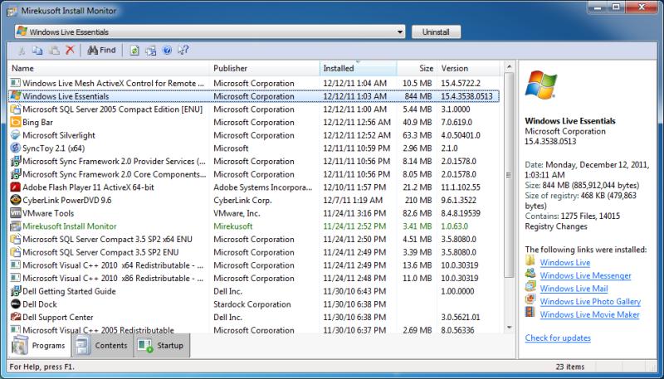Click the Windows flag logo in details pane

540,85
